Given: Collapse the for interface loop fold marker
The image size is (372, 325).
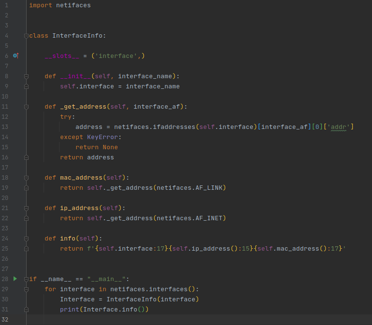Looking at the screenshot, I should click(26, 289).
